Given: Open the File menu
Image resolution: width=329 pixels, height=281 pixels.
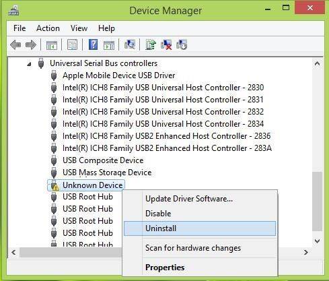Looking at the screenshot, I should [x=20, y=28].
